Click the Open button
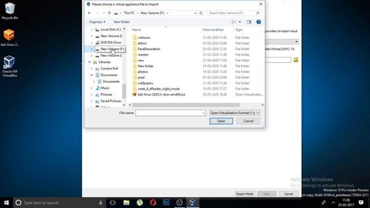The width and height of the screenshot is (370, 208). (x=221, y=121)
